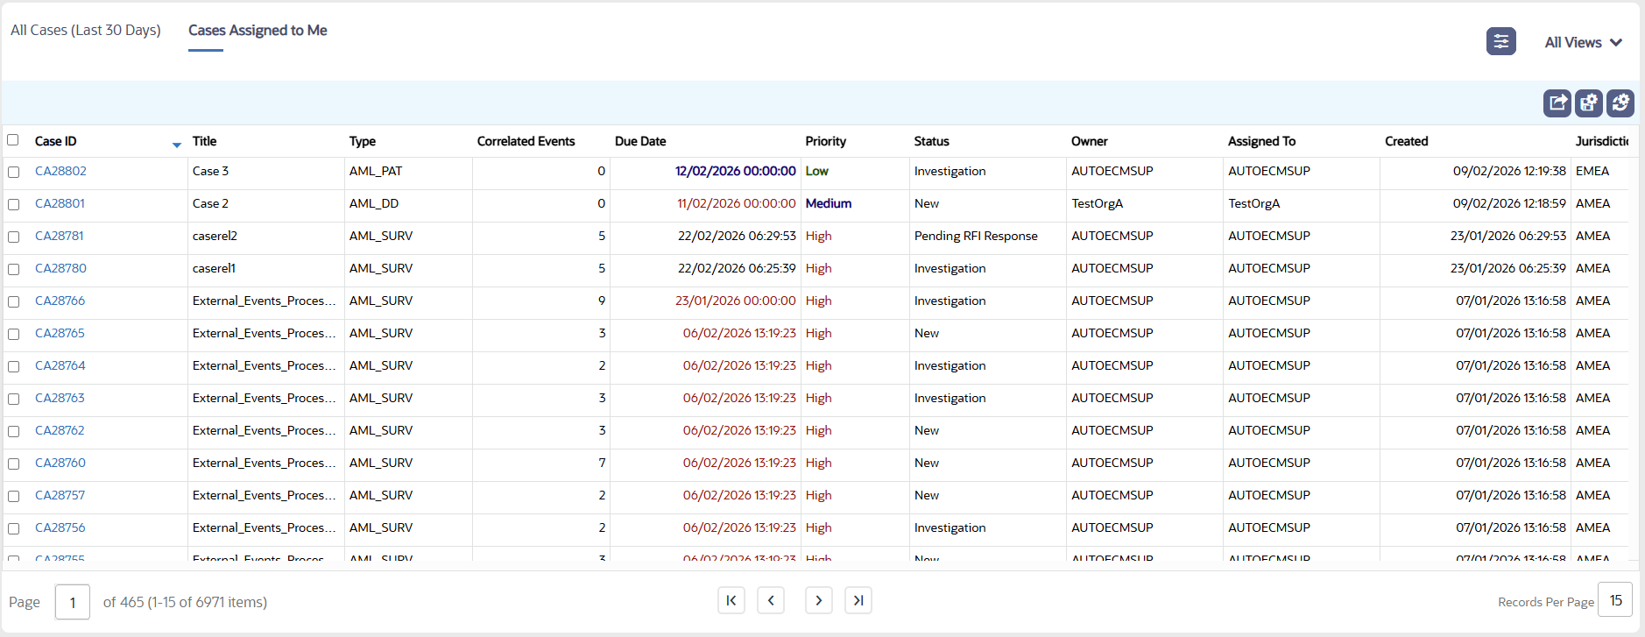Tick the checkbox beside CA28764

(x=13, y=366)
